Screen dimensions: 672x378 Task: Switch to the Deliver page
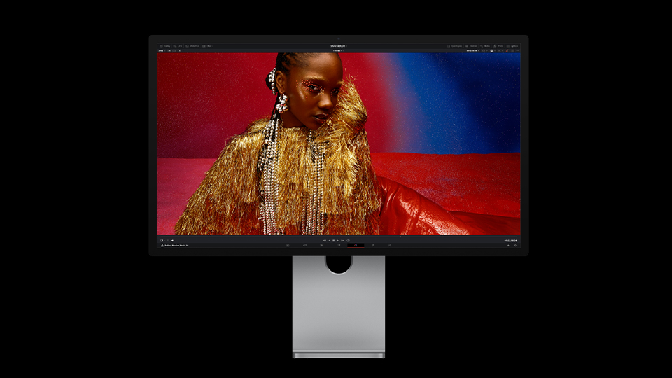(x=390, y=246)
